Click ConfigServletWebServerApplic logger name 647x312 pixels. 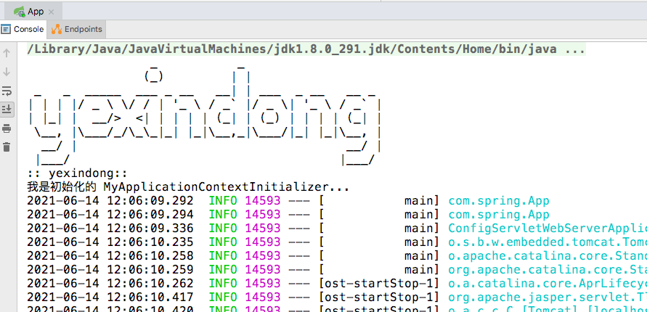click(x=548, y=229)
